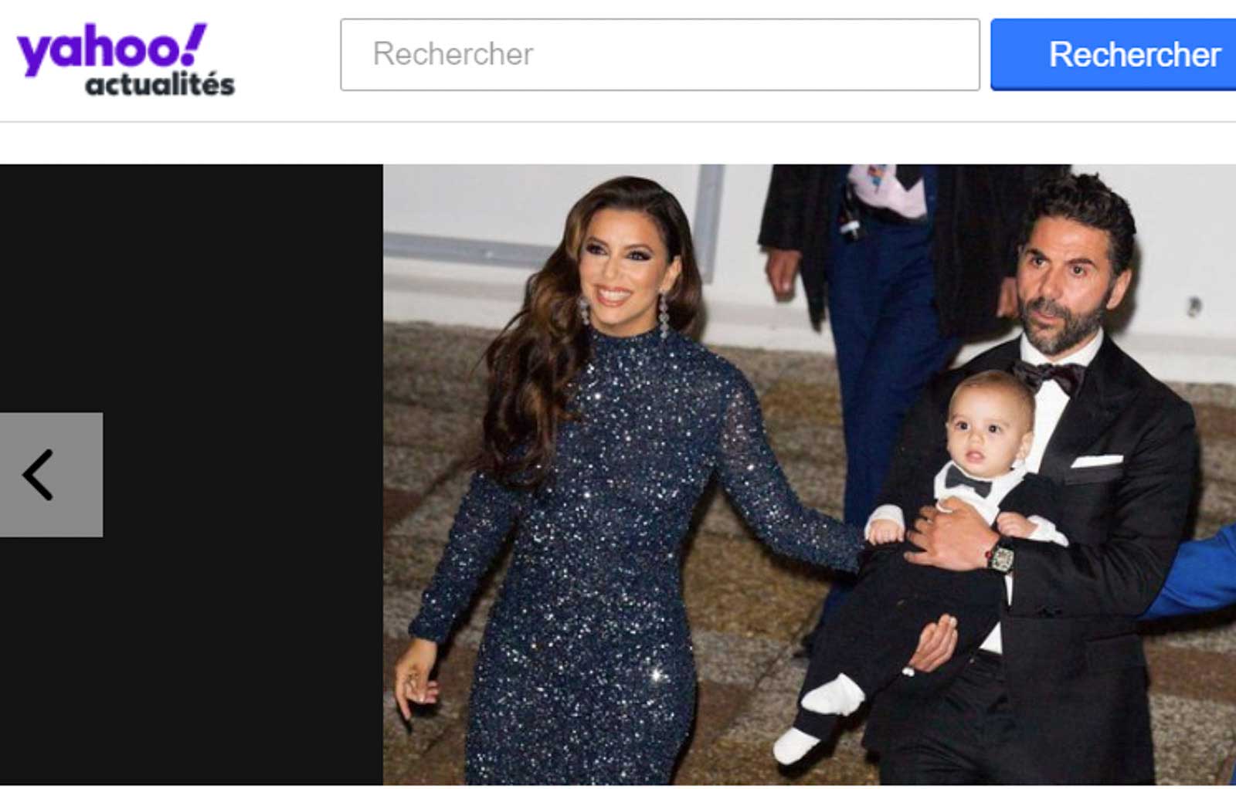Open the actualités section wordmark
The width and height of the screenshot is (1236, 789).
click(160, 84)
